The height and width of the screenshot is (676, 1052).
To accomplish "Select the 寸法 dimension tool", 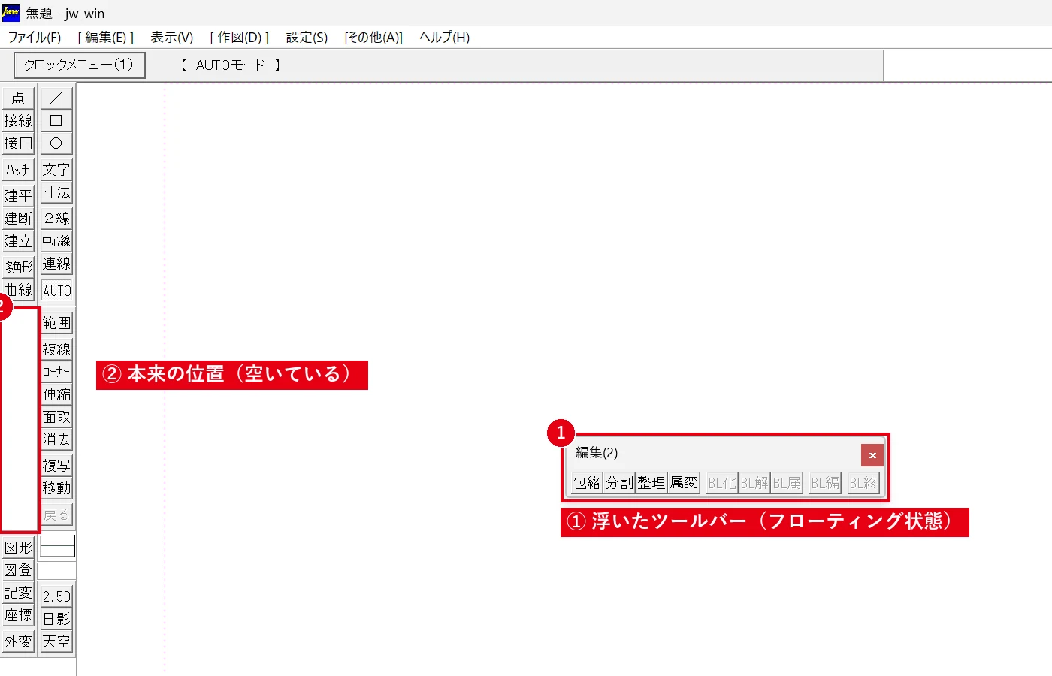I will (56, 192).
